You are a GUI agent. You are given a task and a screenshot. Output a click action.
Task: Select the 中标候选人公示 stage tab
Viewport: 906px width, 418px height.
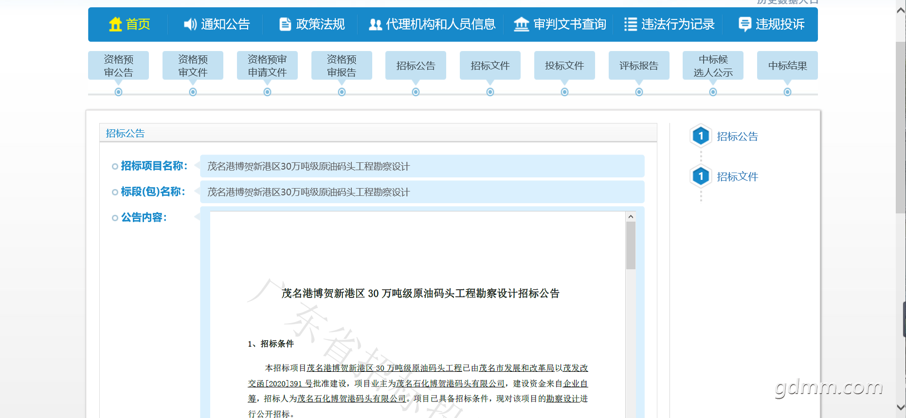pyautogui.click(x=713, y=66)
